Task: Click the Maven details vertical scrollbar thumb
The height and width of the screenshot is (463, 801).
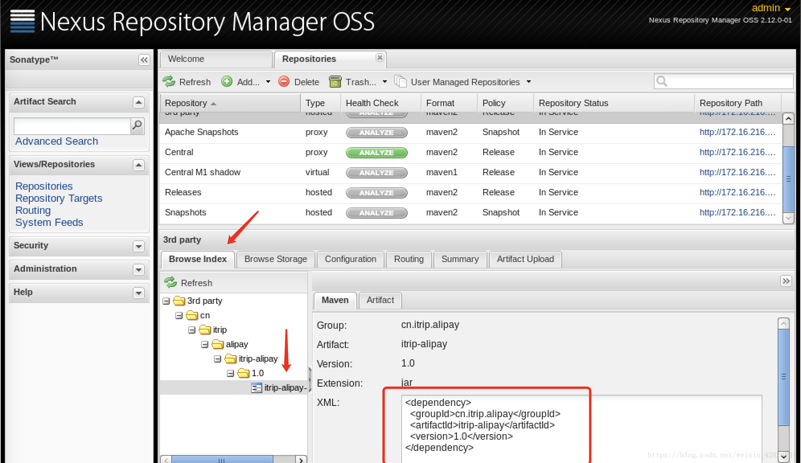Action: click(x=783, y=377)
